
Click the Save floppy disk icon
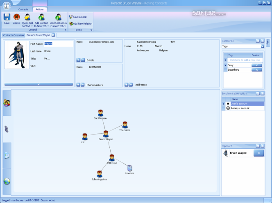[7, 17]
